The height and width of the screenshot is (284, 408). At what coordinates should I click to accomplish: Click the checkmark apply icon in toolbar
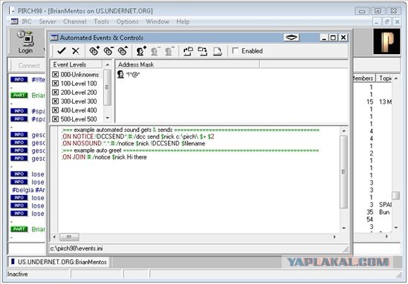(x=62, y=51)
